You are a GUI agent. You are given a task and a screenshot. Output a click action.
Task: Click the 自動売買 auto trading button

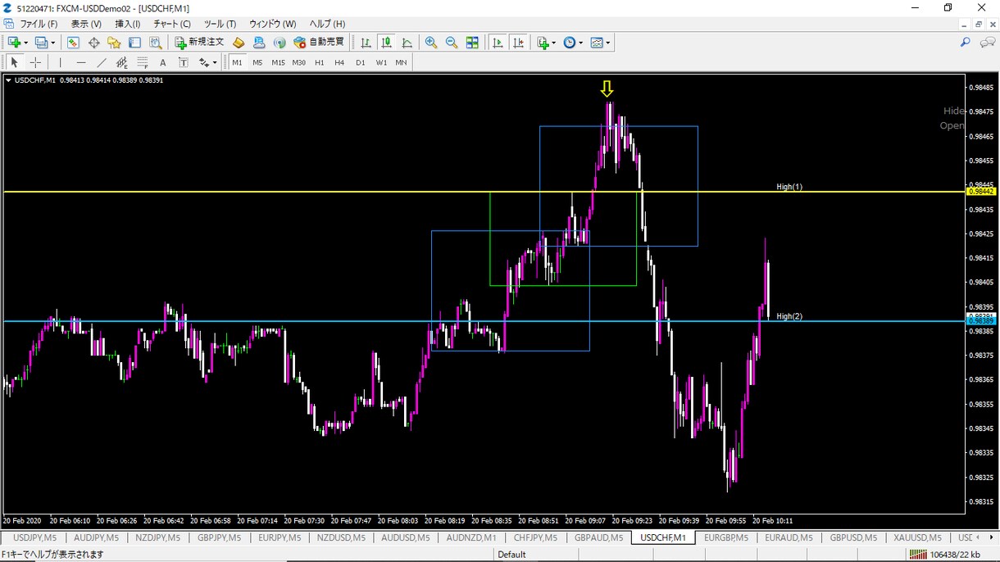click(319, 43)
